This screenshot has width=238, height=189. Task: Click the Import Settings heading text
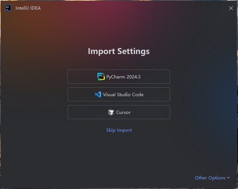[118, 51]
